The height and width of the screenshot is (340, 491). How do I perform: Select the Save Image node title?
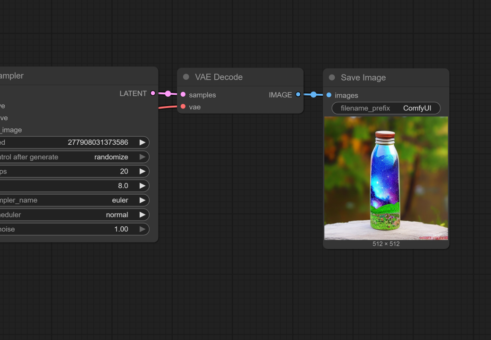click(x=363, y=77)
